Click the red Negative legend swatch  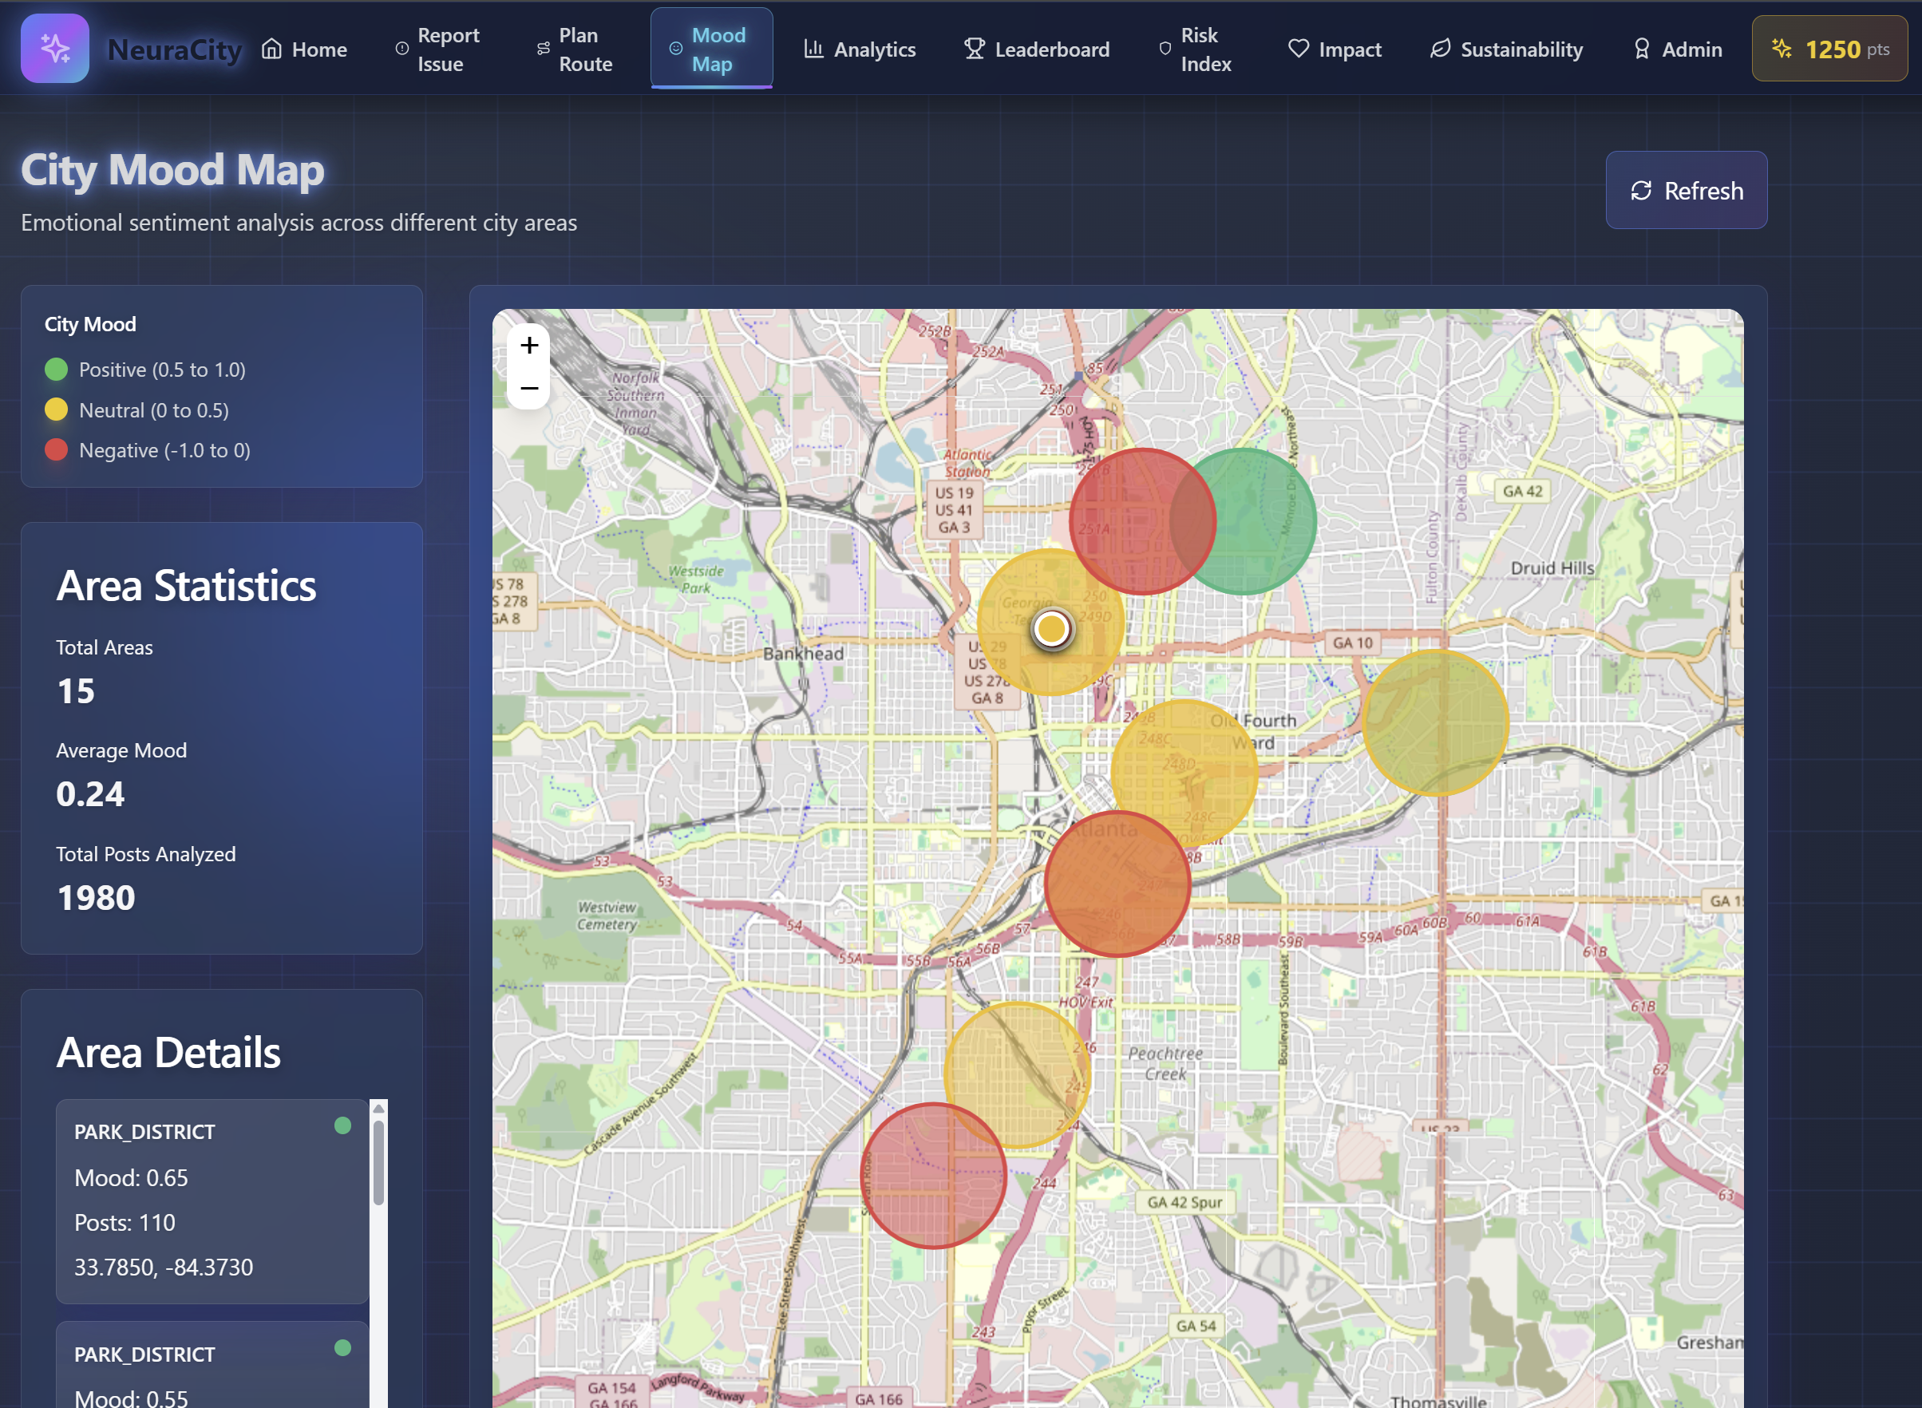[x=56, y=450]
